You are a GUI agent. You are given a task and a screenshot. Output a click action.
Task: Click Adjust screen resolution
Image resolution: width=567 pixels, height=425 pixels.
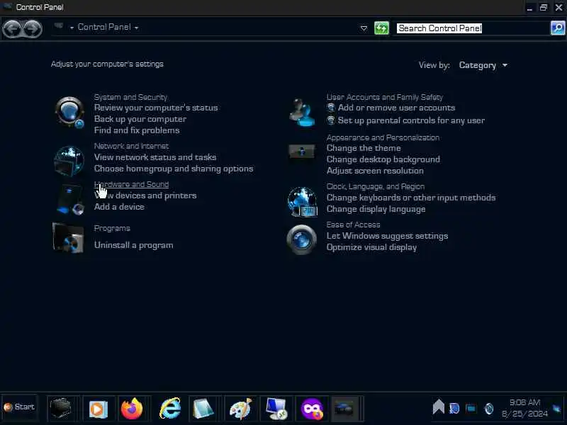(375, 171)
